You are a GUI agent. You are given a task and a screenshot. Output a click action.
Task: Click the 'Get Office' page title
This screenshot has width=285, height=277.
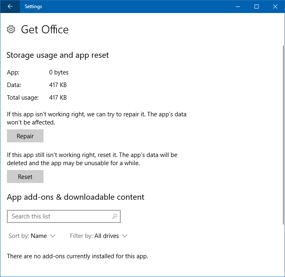(x=45, y=29)
